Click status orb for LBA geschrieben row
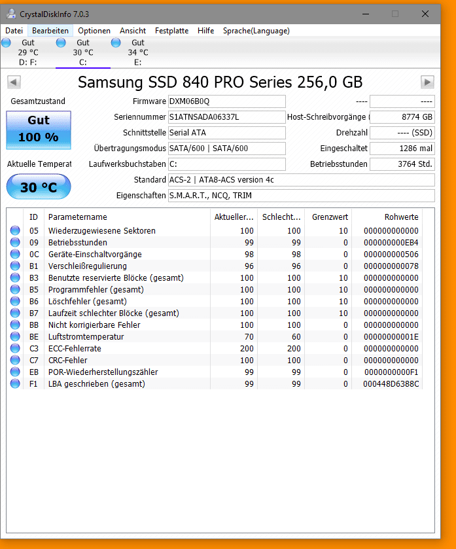 [x=15, y=383]
